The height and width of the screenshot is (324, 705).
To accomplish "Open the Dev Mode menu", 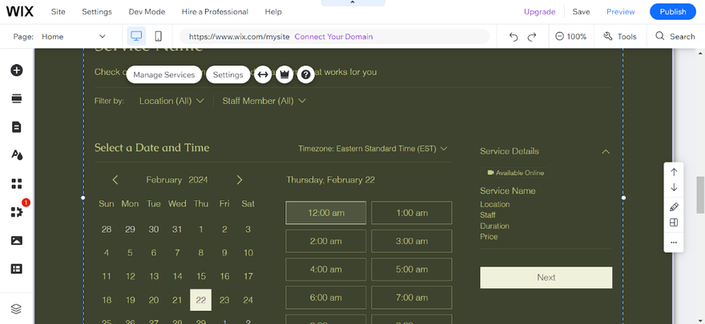I will pyautogui.click(x=147, y=12).
